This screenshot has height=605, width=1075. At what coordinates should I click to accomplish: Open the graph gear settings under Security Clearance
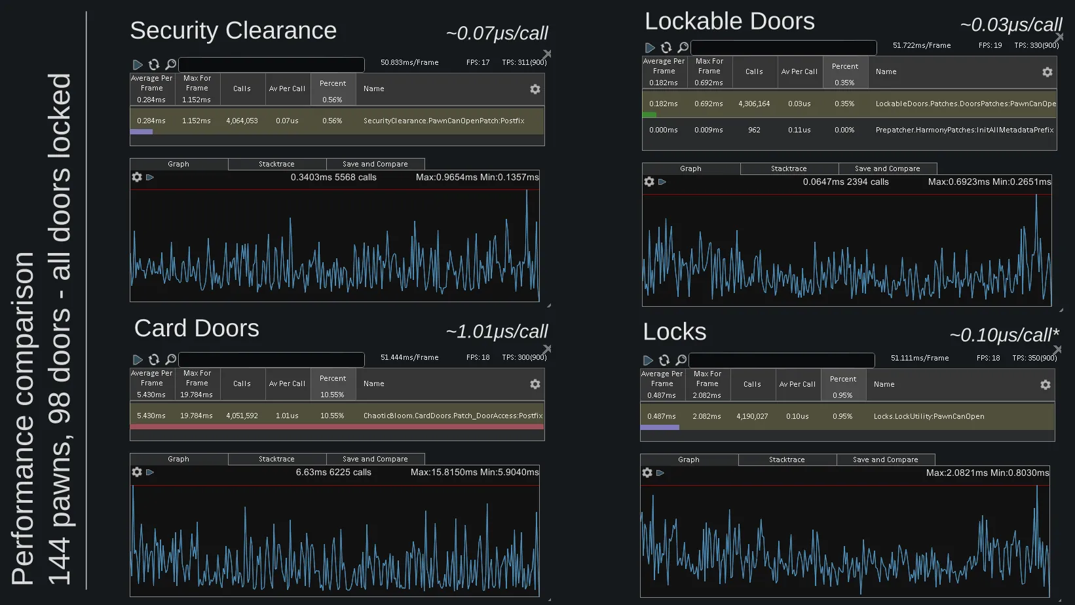(137, 178)
